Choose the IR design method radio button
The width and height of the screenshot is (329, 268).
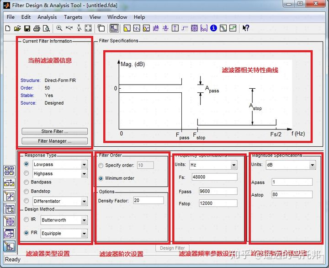tap(27, 220)
